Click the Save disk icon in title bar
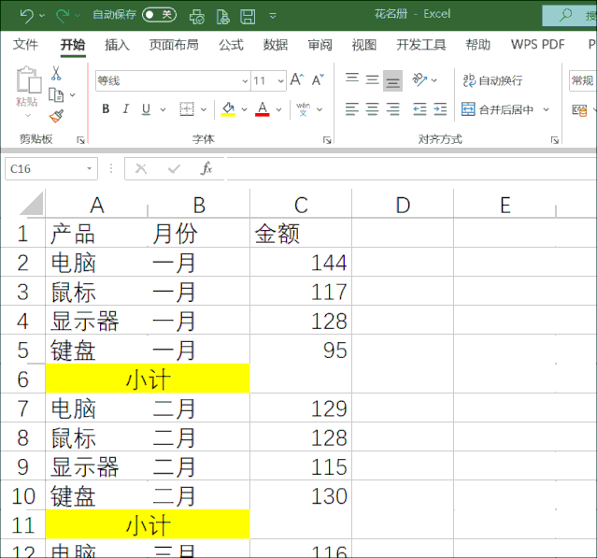This screenshot has height=558, width=597. (x=248, y=15)
